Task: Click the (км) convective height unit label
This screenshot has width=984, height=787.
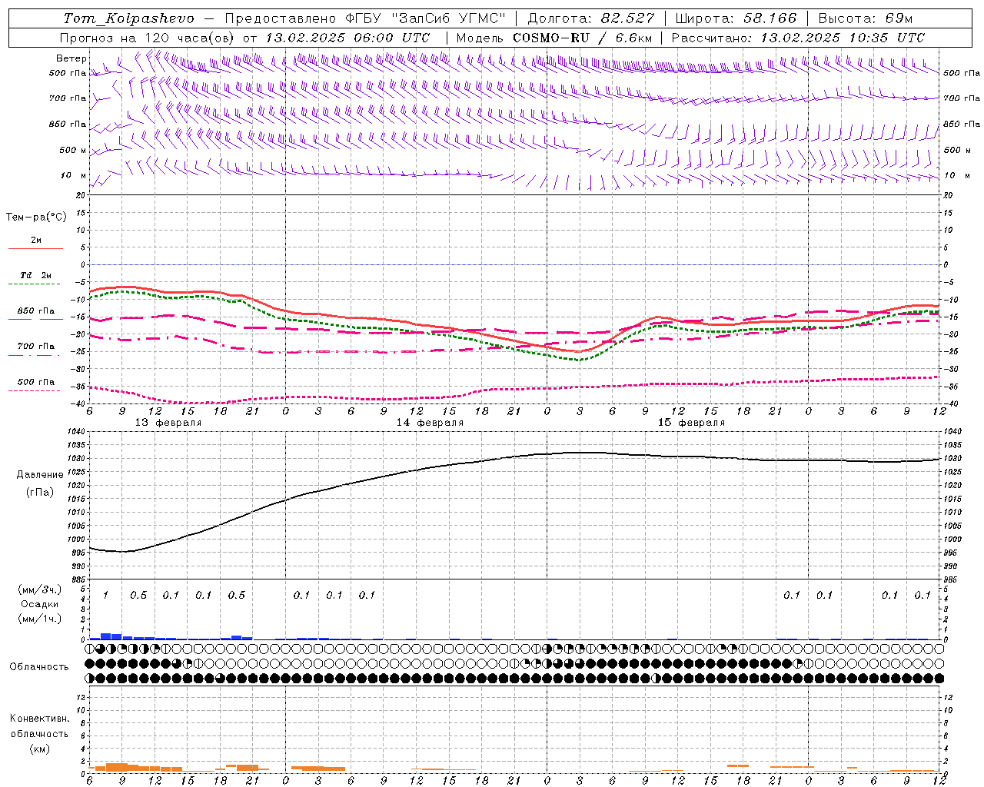Action: click(39, 749)
